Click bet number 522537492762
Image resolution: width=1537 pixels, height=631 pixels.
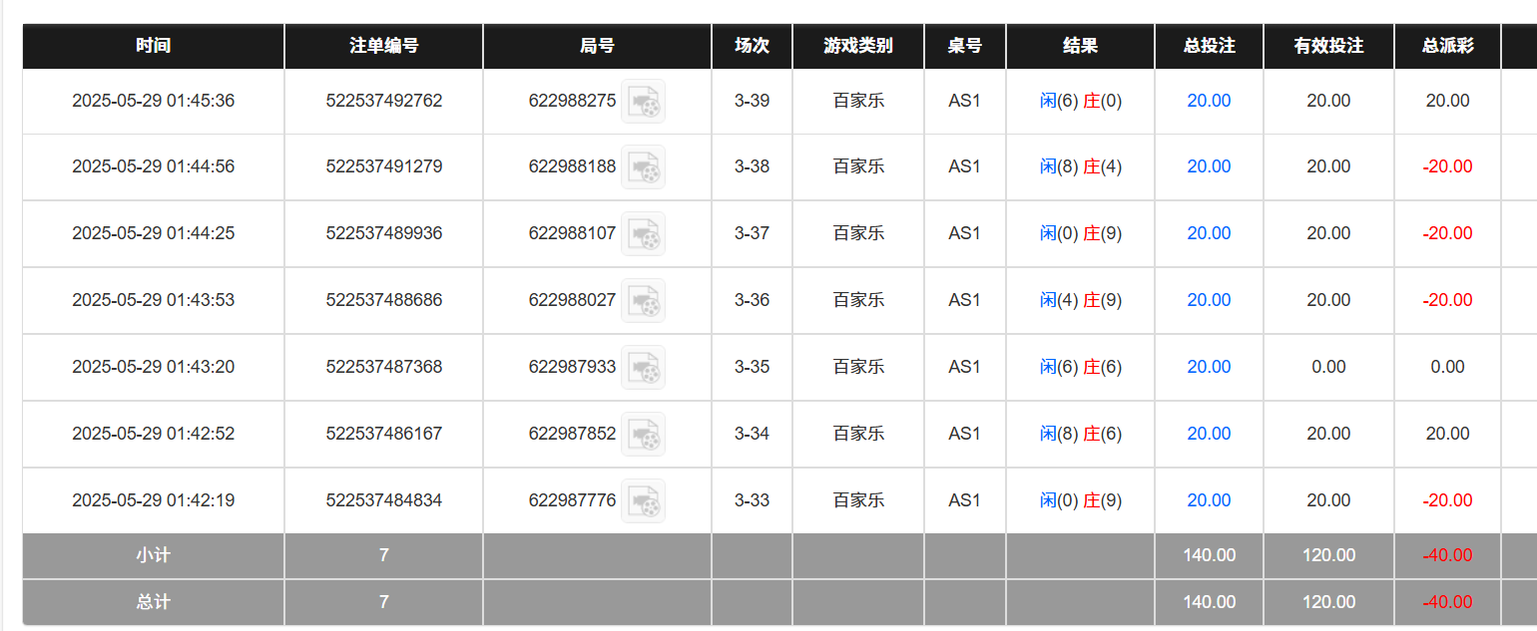383,101
